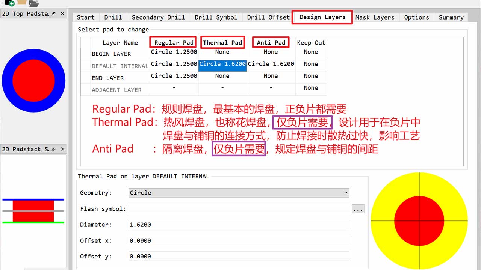Select END LAYER Keep Out cell

(x=311, y=78)
